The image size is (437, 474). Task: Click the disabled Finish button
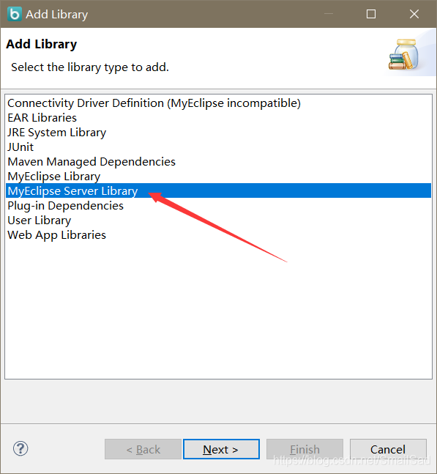305,449
